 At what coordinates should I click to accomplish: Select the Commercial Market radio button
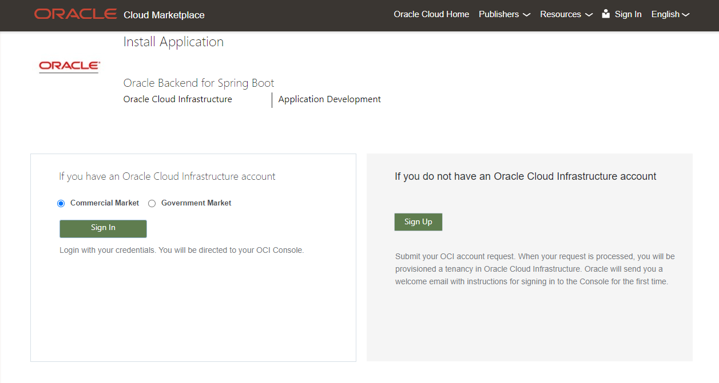pyautogui.click(x=61, y=203)
